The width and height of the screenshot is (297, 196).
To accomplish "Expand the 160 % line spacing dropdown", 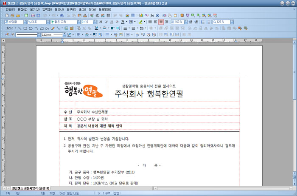I will tap(186, 22).
